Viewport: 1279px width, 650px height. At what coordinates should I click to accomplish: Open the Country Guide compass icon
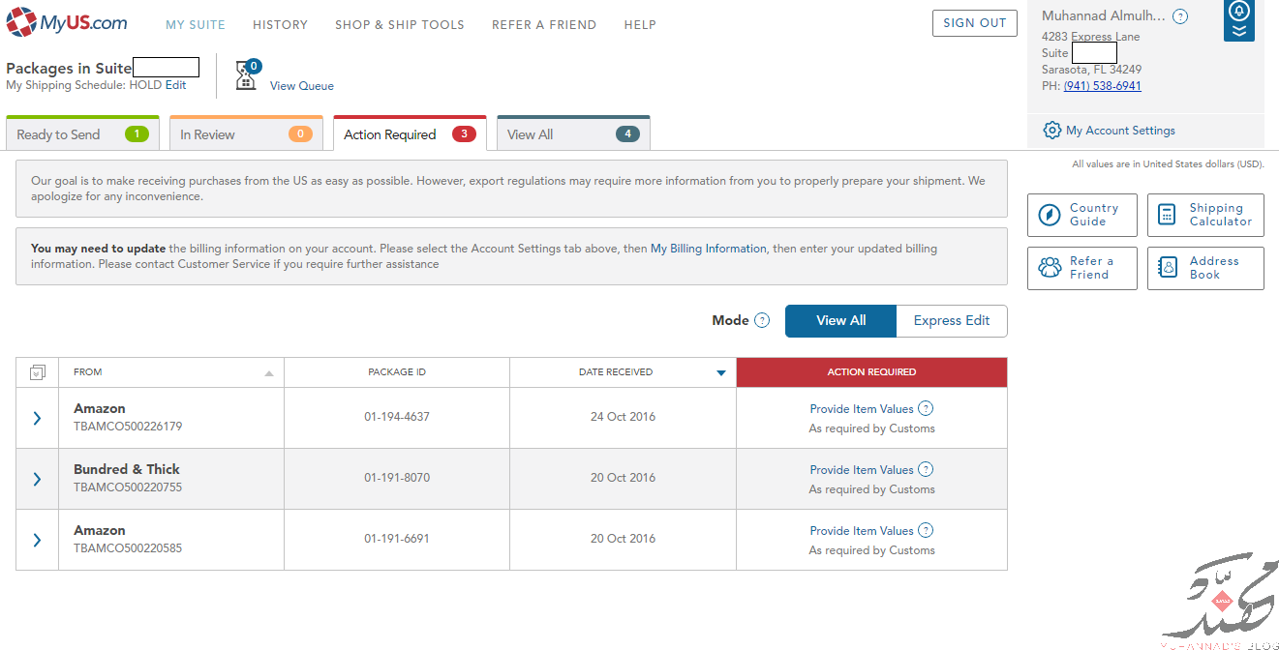click(x=1050, y=215)
